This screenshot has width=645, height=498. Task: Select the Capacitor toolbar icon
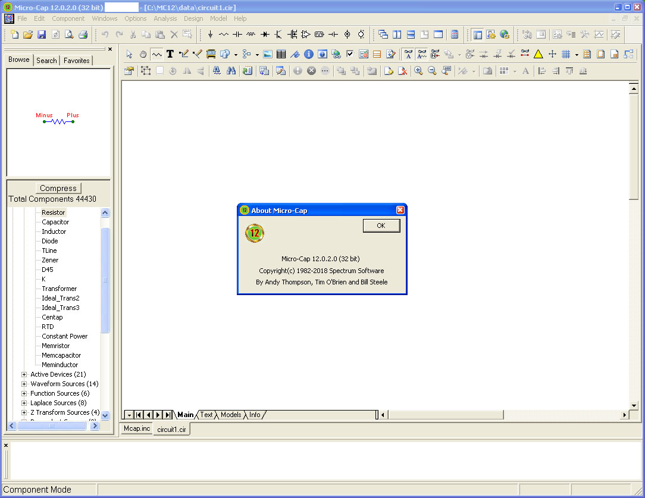237,35
